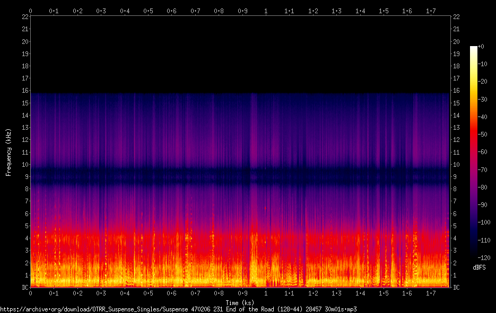Click the dark notch band near 9 kHz
This screenshot has height=313, width=496.
tap(240, 176)
